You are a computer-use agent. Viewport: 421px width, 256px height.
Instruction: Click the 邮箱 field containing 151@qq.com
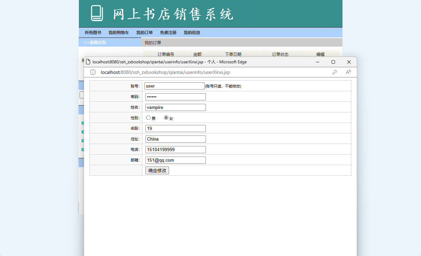(175, 160)
